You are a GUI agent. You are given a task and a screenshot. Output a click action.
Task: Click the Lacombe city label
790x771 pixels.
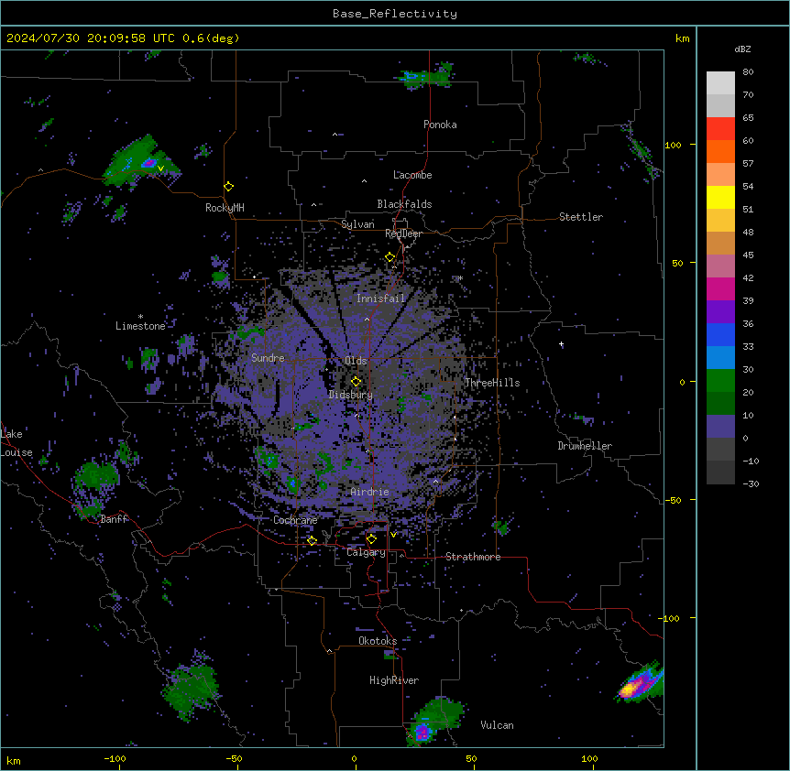pos(412,175)
